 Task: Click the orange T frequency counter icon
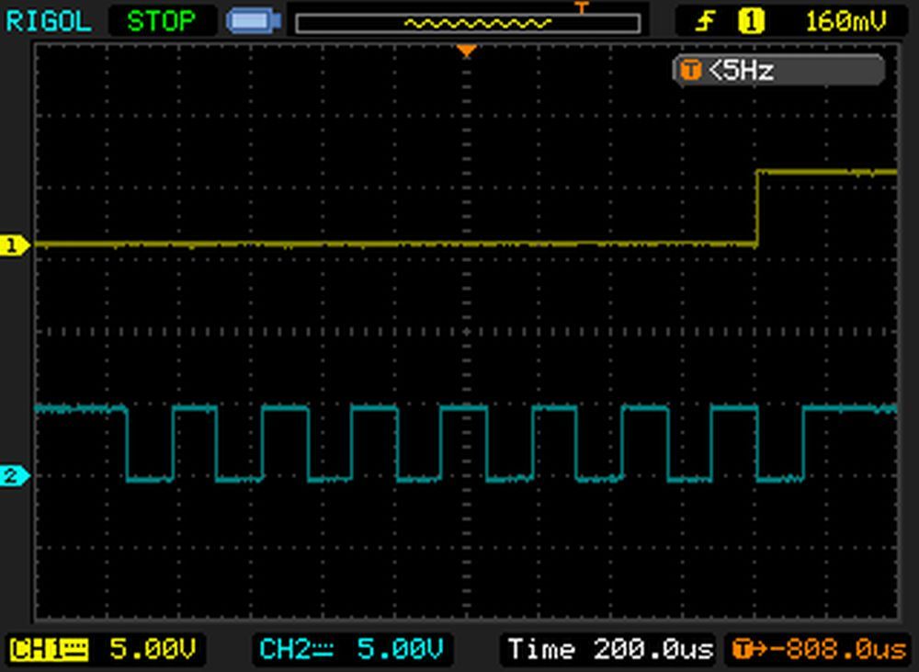coord(691,71)
